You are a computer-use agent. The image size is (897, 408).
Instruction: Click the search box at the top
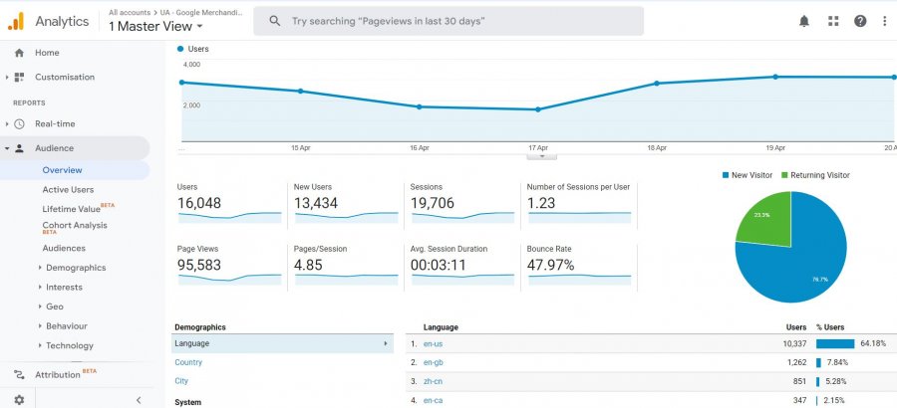pyautogui.click(x=448, y=21)
